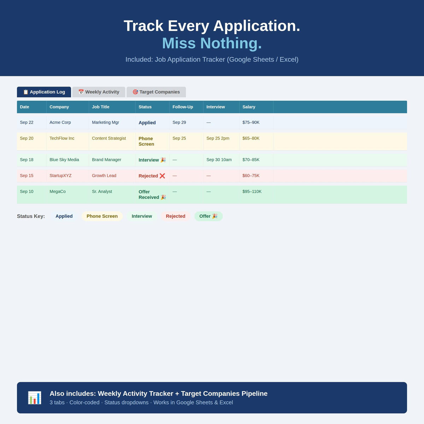The width and height of the screenshot is (424, 424).
Task: Click the Sep 22 date cell
Action: point(32,123)
